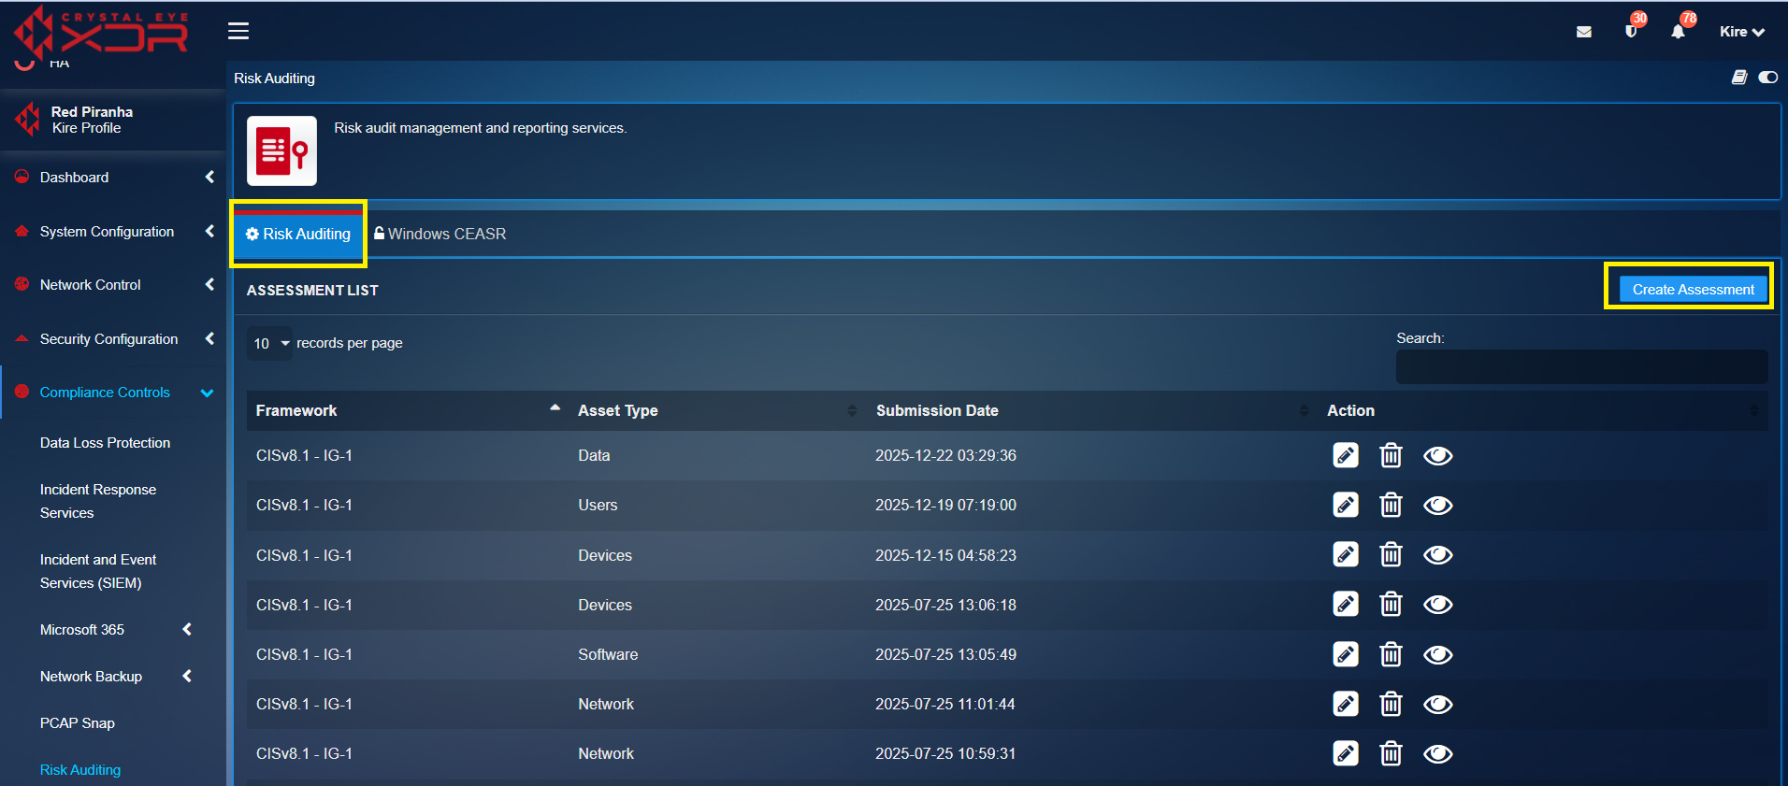View Network assessment at 11:01:44
Viewport: 1788px width, 786px height.
1437,705
